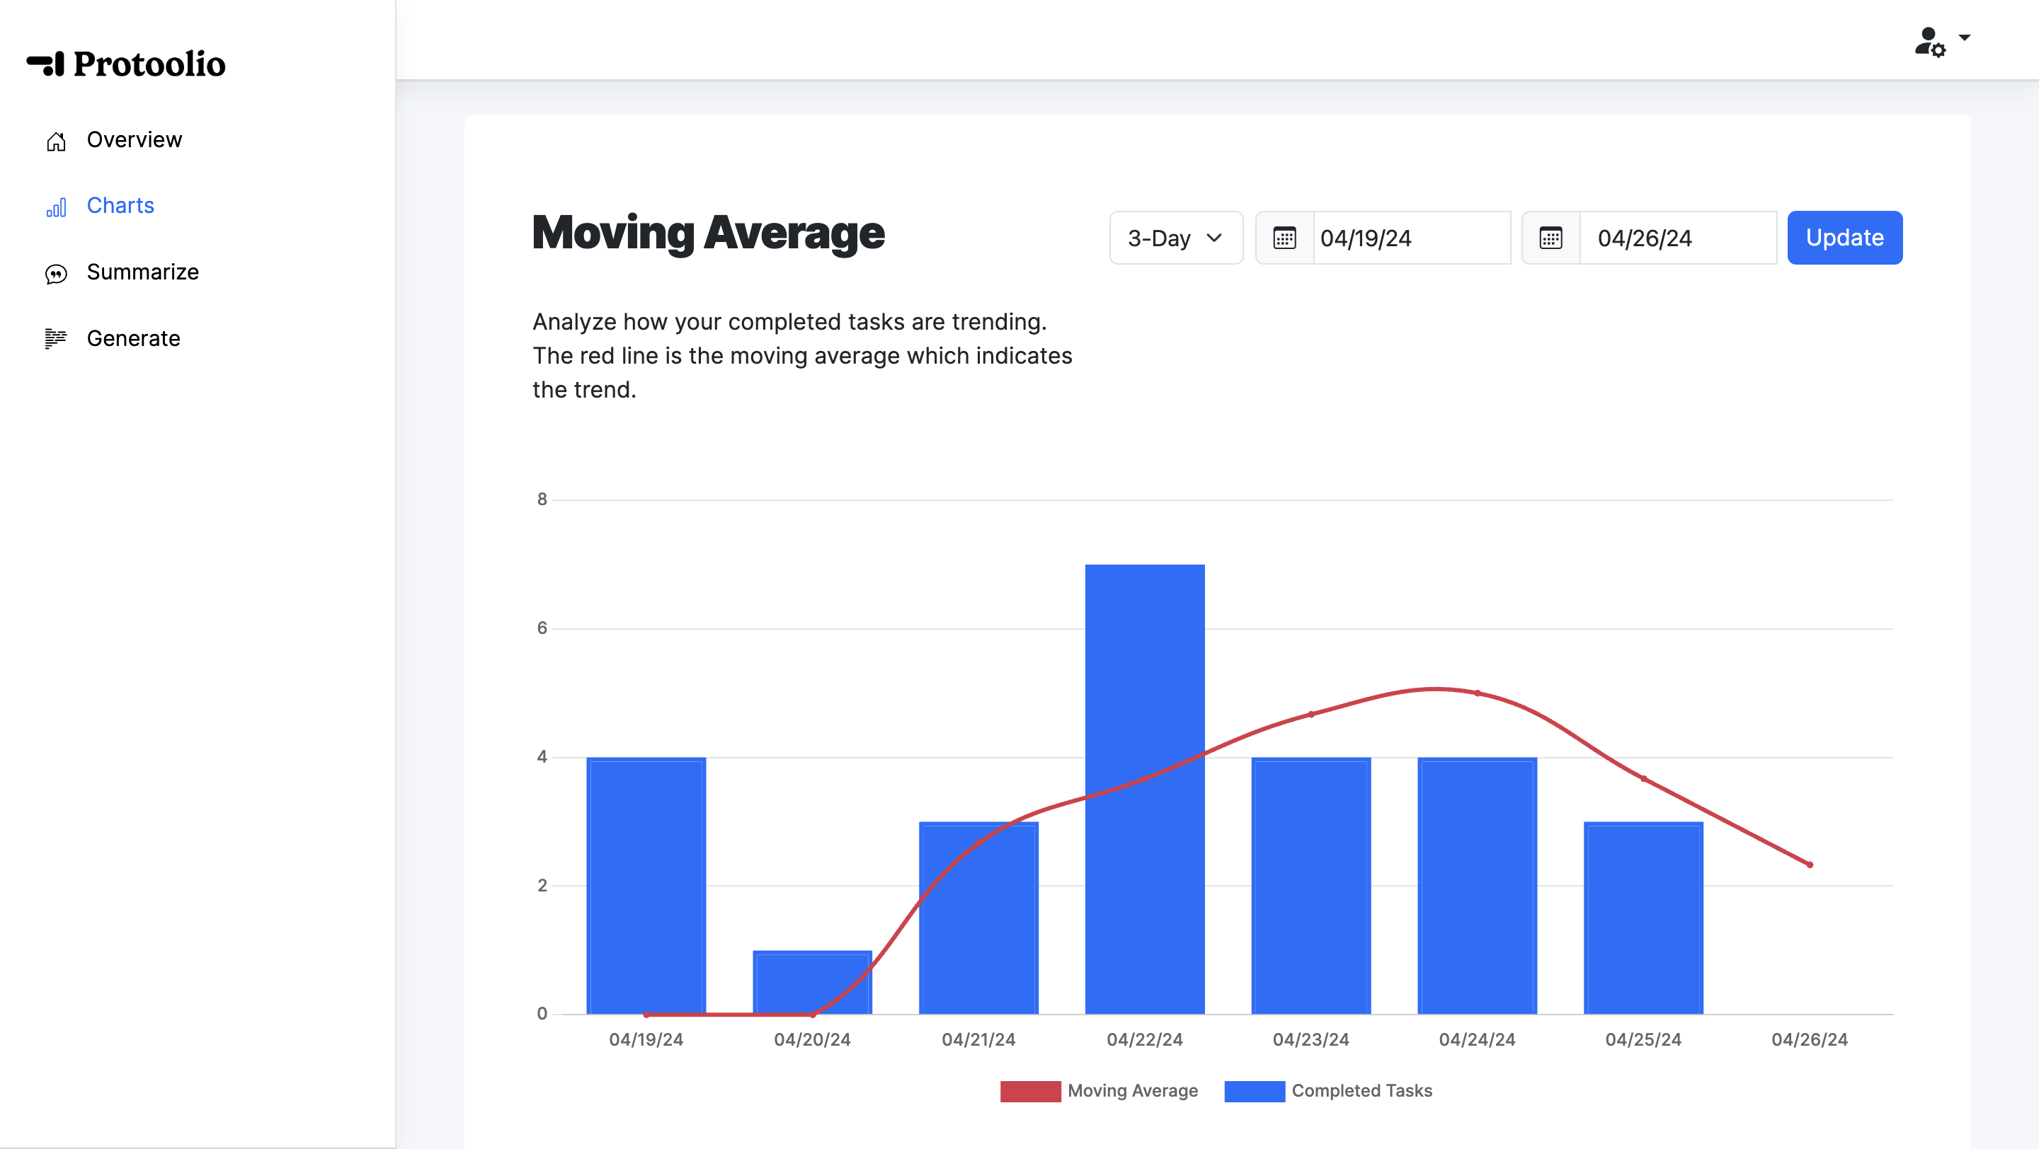This screenshot has width=2039, height=1149.
Task: Click the 04/21/24 bar
Action: [x=978, y=918]
